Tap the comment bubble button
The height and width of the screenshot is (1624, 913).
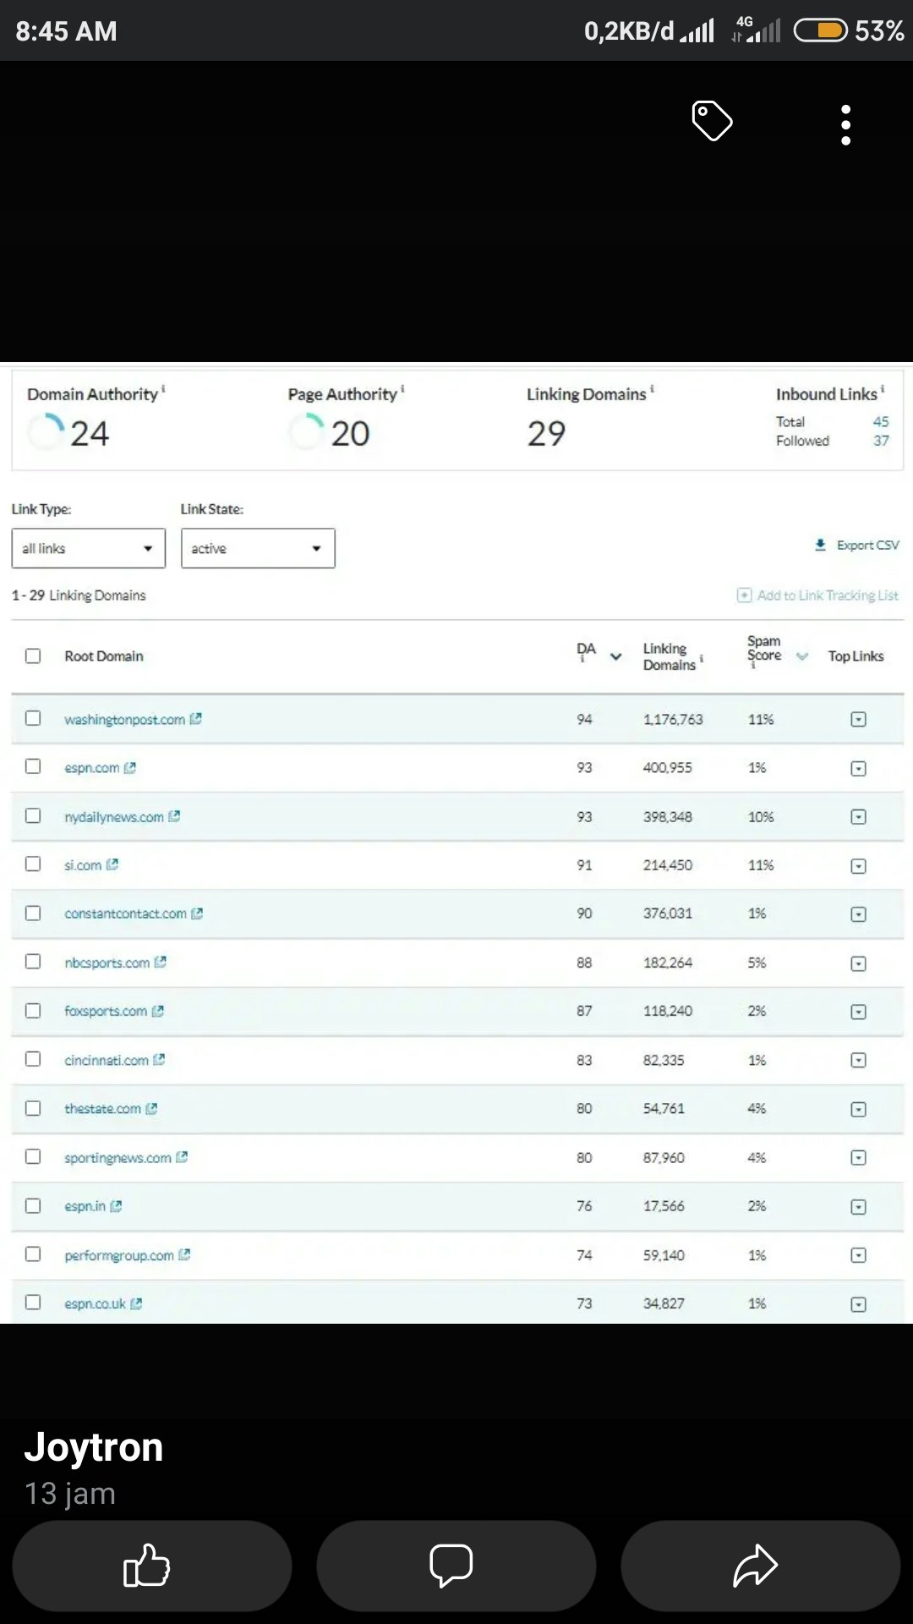pyautogui.click(x=456, y=1566)
